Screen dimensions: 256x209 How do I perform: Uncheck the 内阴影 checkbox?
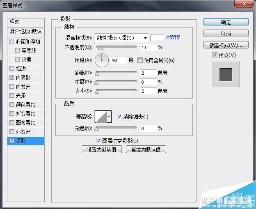(x=11, y=77)
